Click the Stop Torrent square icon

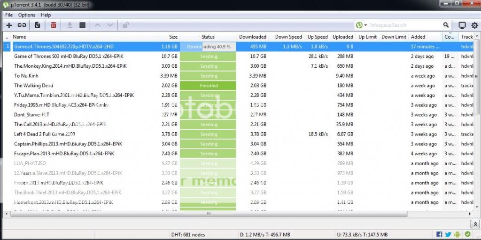pos(83,25)
